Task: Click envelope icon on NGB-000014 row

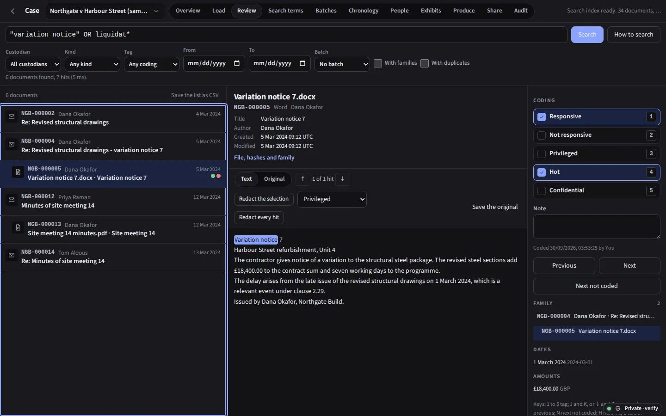Action: 12,256
